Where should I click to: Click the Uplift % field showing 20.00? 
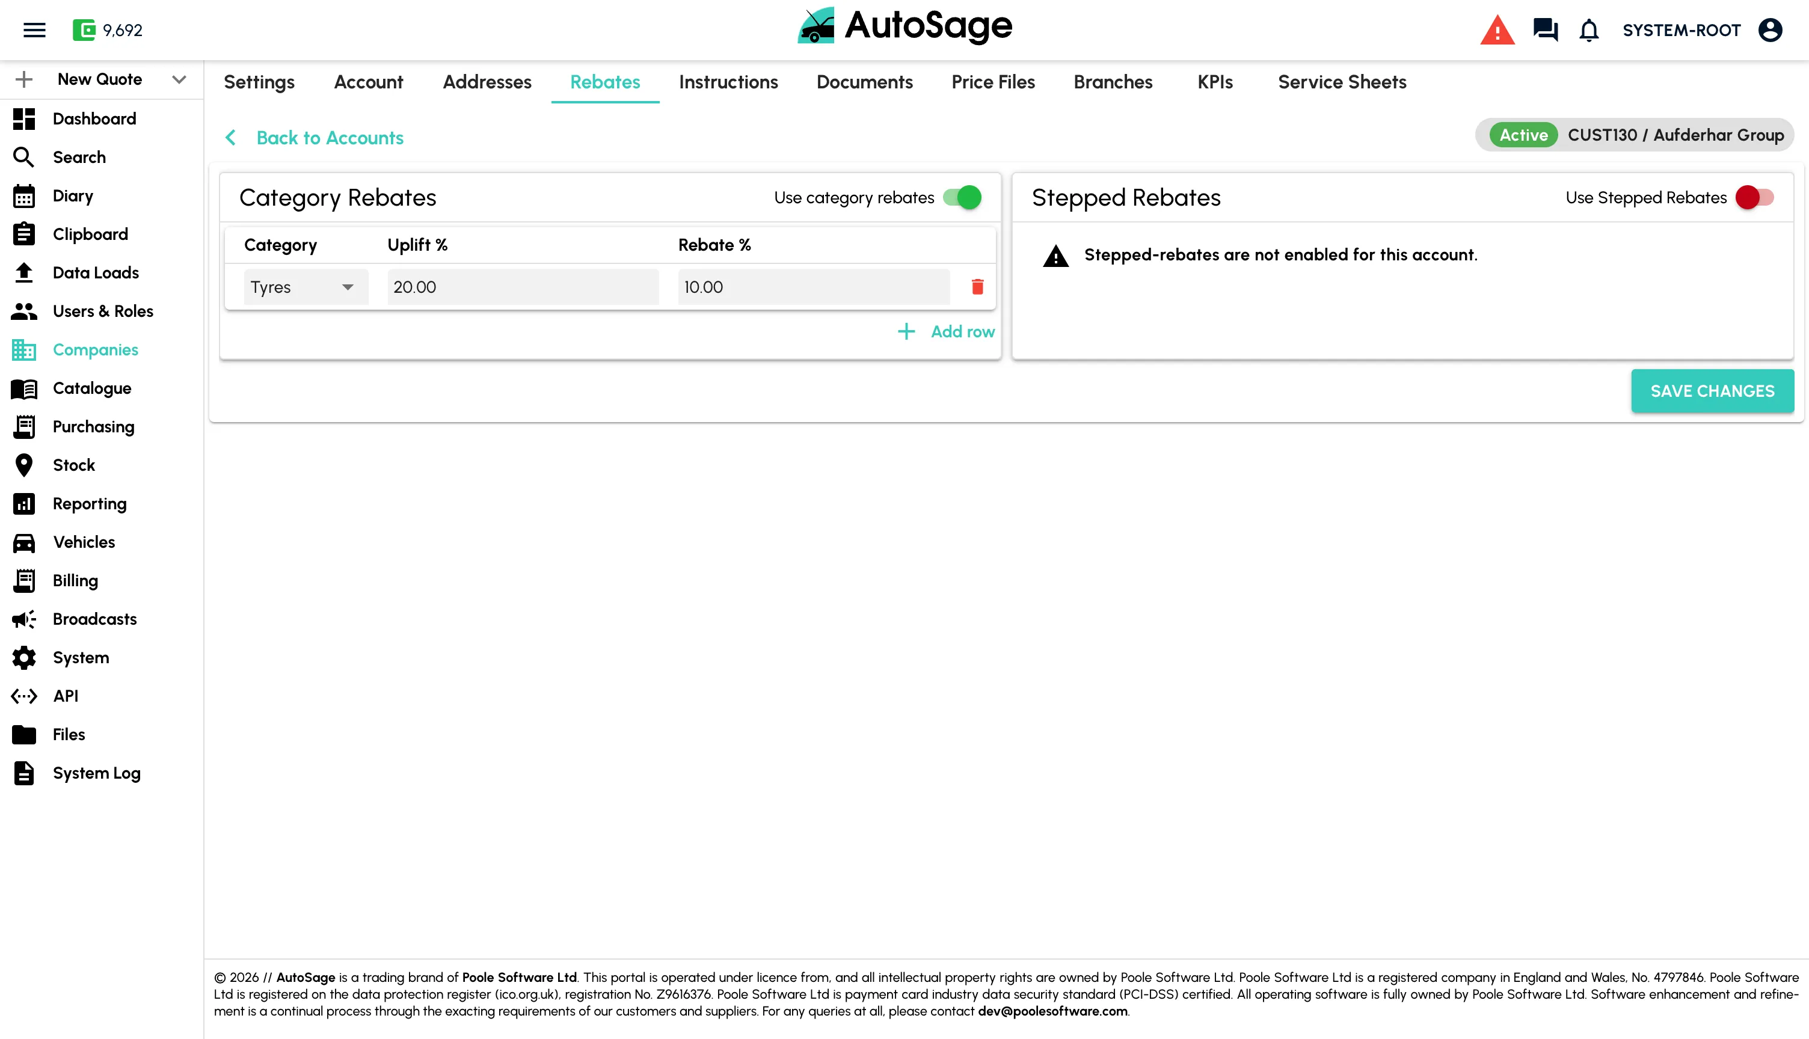523,287
